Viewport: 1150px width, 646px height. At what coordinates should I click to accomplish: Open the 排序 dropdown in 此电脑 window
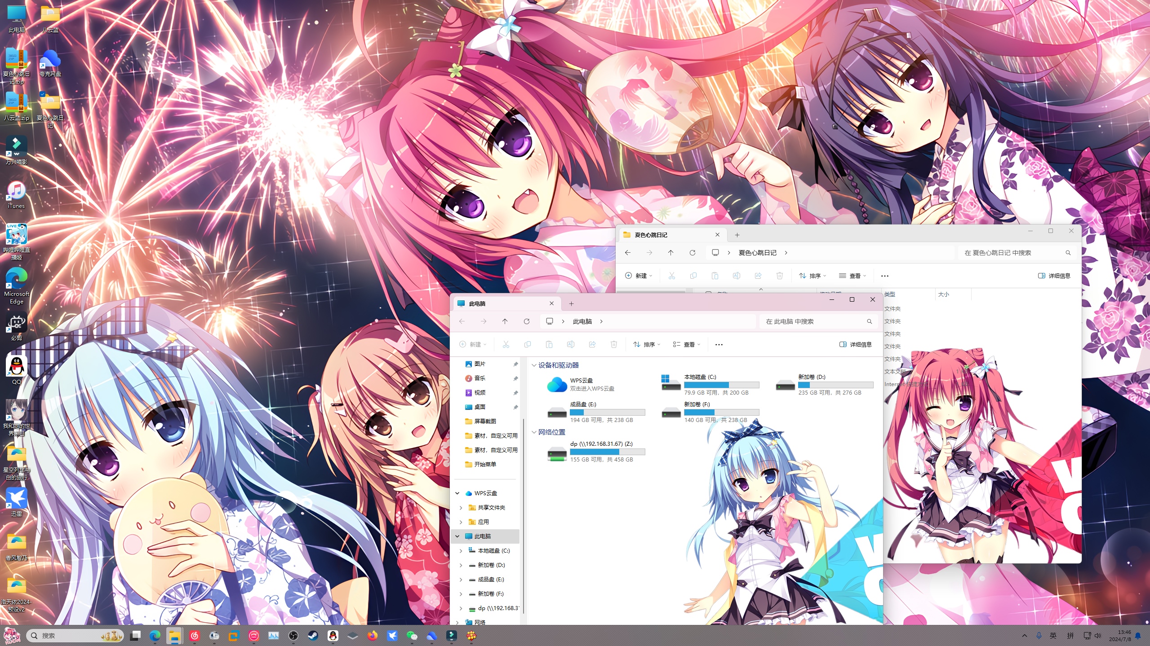(647, 344)
